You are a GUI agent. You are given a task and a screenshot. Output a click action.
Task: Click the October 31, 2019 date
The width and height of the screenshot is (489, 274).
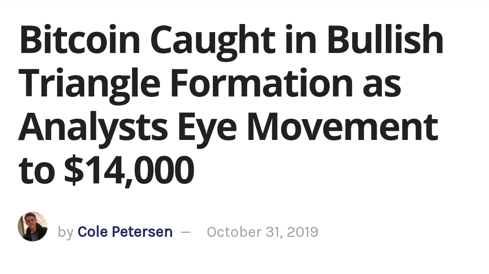pyautogui.click(x=262, y=232)
